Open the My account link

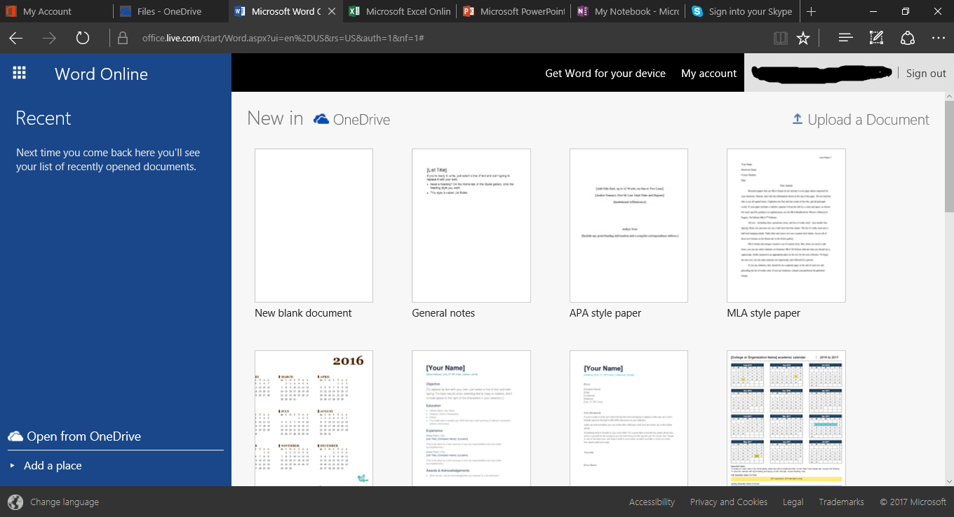(708, 73)
